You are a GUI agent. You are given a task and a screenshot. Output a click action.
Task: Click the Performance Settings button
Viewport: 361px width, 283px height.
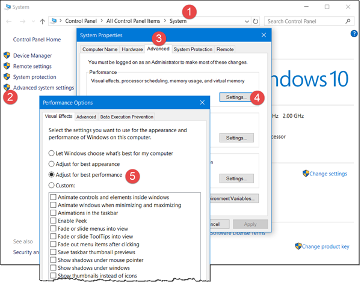point(236,97)
